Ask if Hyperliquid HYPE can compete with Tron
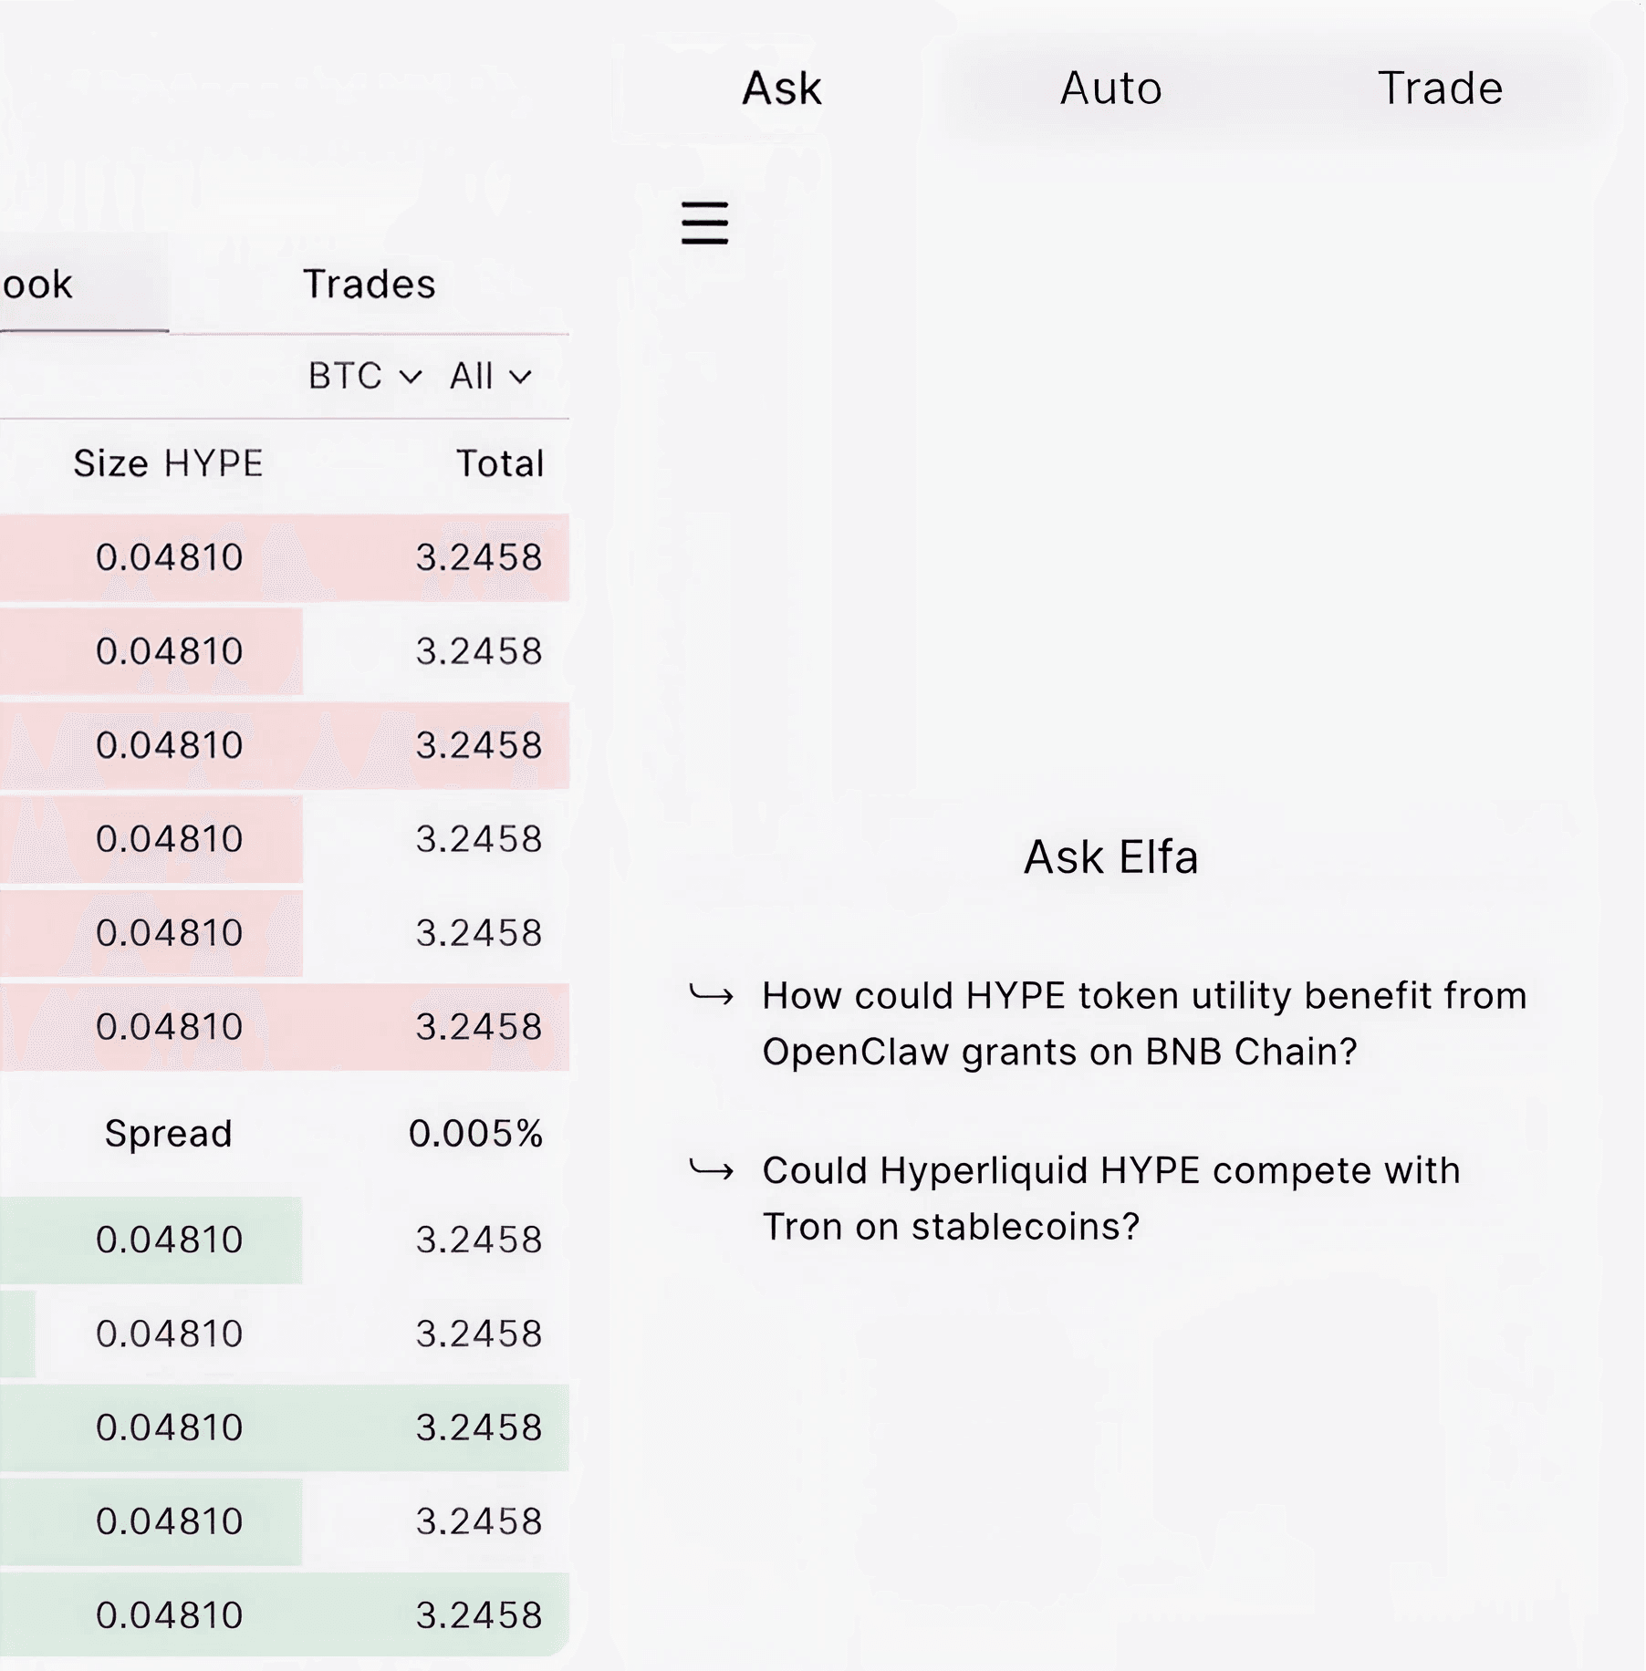The height and width of the screenshot is (1671, 1646). [1111, 1198]
